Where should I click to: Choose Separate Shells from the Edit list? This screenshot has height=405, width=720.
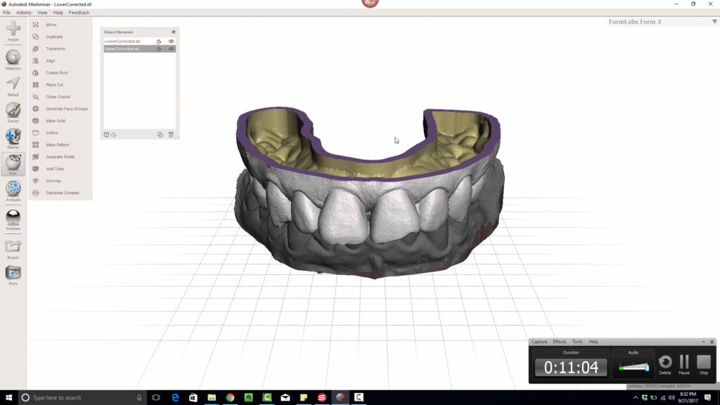pyautogui.click(x=60, y=157)
